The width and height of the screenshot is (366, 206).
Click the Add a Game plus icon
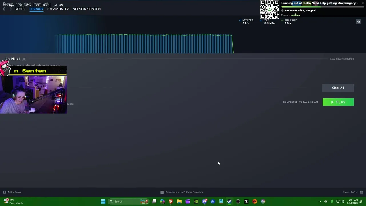[4, 192]
